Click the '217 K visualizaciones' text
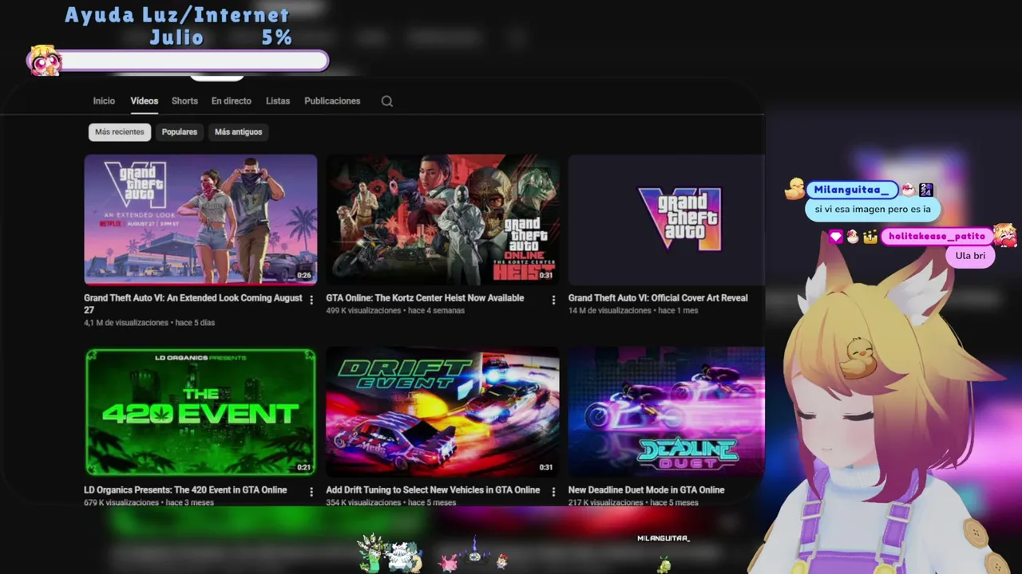Screen dimensions: 1022x574 tap(605, 503)
